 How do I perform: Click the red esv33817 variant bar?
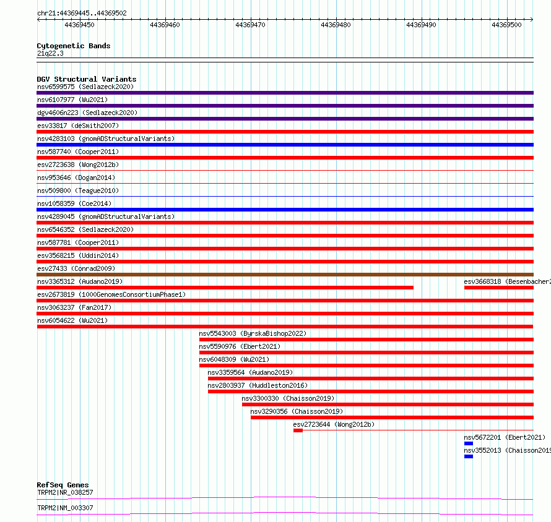tap(285, 132)
